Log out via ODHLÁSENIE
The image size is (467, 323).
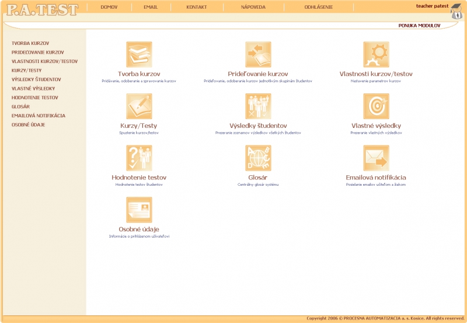pos(319,7)
